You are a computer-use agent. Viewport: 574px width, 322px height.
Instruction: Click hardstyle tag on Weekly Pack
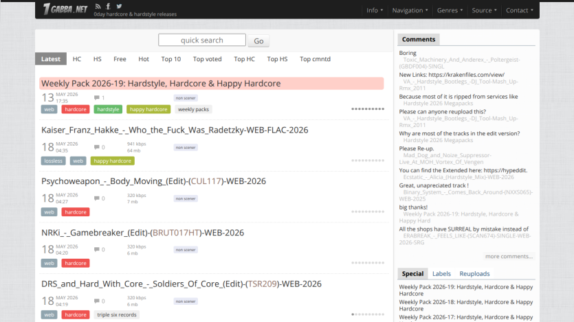pyautogui.click(x=108, y=109)
